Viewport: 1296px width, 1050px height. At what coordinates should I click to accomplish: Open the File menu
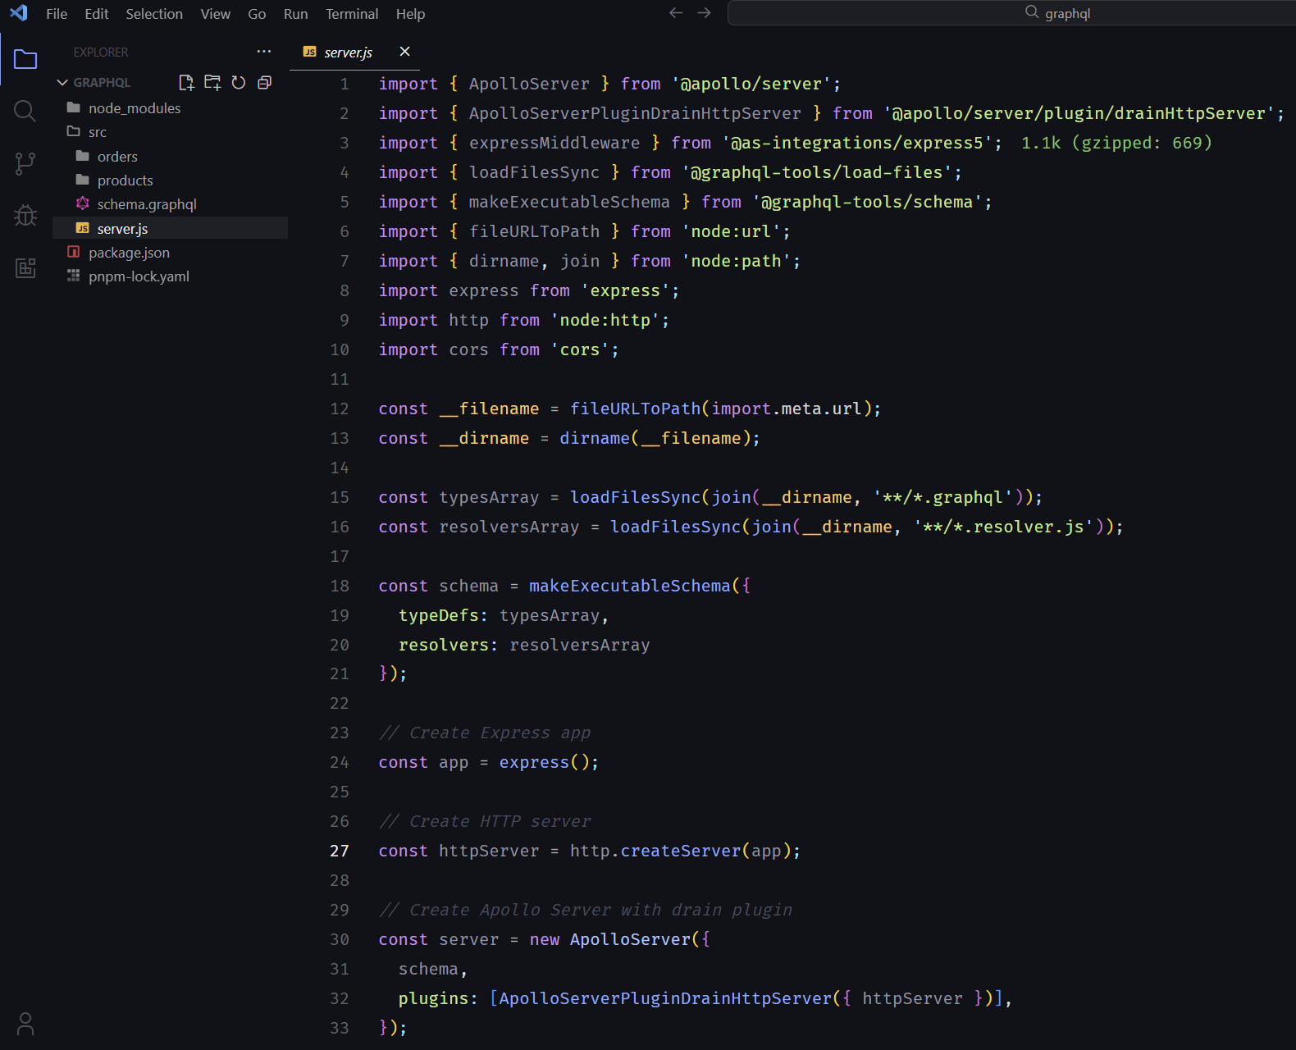57,14
